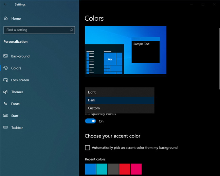Go to the Themes settings page
Screen dimensions: 220x176
[17, 92]
